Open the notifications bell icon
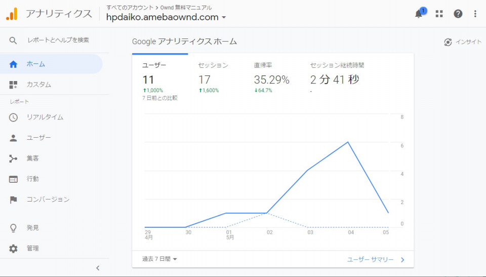The image size is (486, 277). click(x=419, y=14)
